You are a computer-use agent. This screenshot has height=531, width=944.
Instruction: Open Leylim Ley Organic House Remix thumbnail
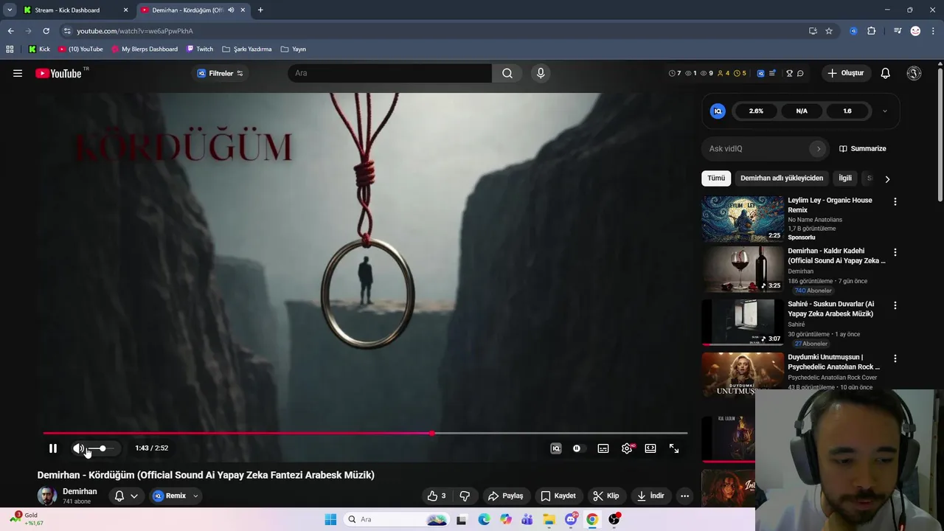pyautogui.click(x=743, y=219)
